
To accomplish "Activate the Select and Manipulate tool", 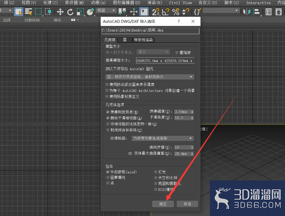I will click(x=134, y=12).
